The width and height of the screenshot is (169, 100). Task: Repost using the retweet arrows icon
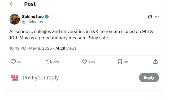pyautogui.click(x=49, y=62)
